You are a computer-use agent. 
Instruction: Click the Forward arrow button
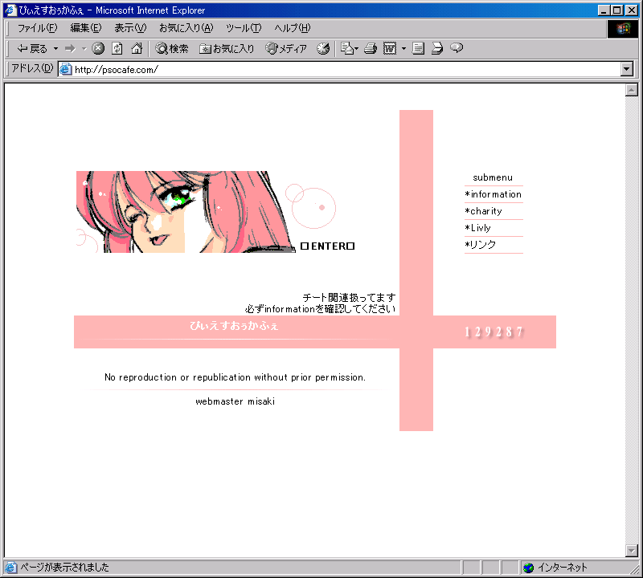pyautogui.click(x=70, y=49)
